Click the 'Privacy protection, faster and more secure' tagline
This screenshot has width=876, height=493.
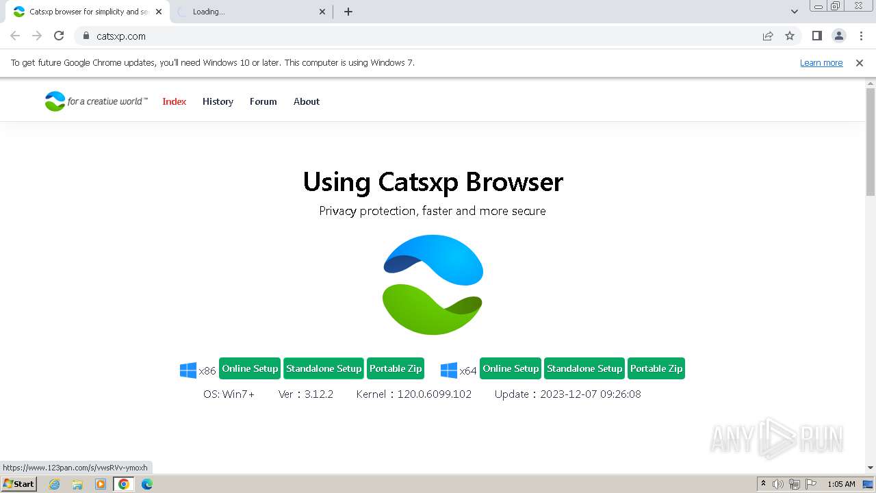[x=433, y=211]
